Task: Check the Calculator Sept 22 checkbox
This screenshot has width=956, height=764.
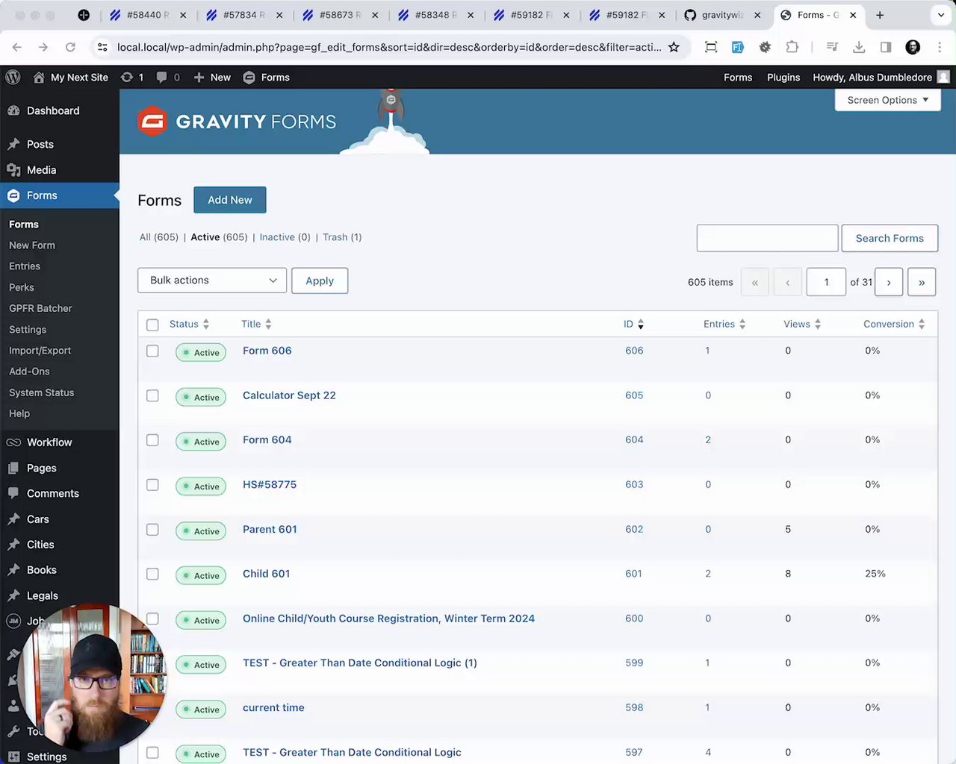Action: click(152, 395)
